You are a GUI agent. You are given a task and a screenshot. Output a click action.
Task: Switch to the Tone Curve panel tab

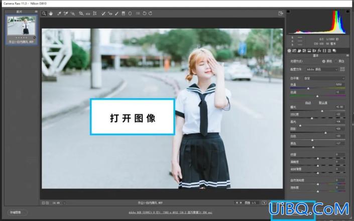pos(294,51)
